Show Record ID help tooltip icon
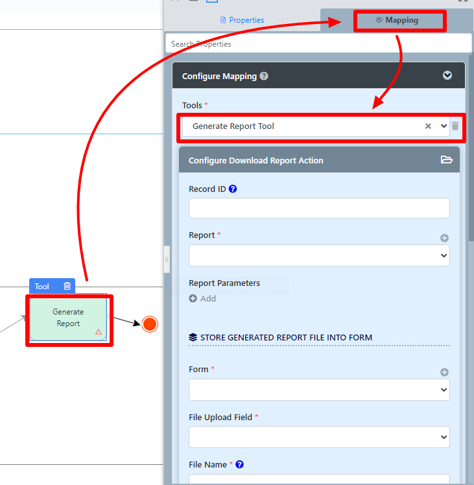This screenshot has width=474, height=485. pyautogui.click(x=233, y=189)
